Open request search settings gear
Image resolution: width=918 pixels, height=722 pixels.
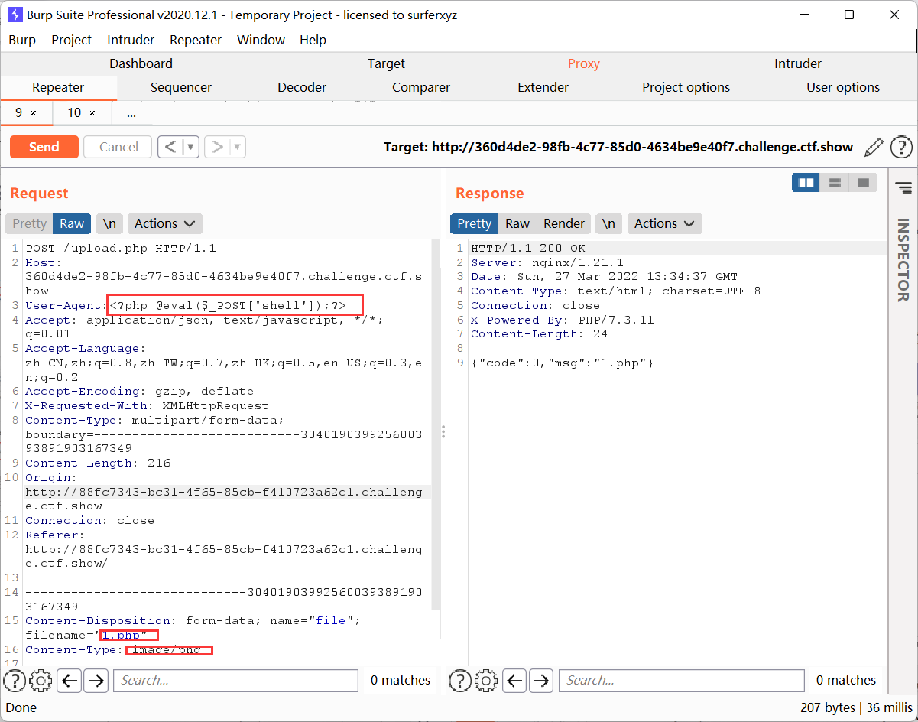click(41, 680)
